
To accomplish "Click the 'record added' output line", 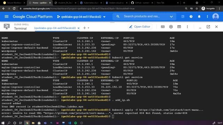I will click(x=11, y=103).
